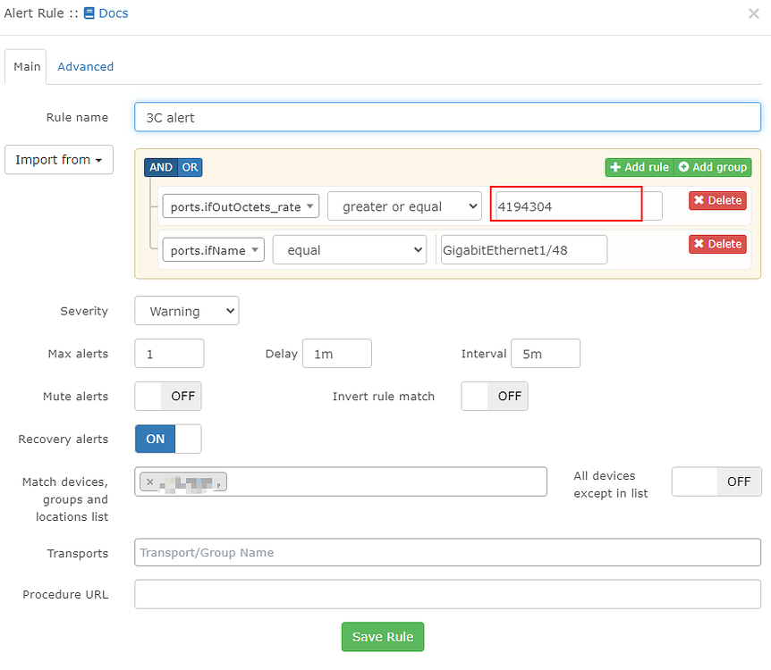Screen dimensions: 771x670
Task: Select the Main tab
Action: (x=25, y=66)
